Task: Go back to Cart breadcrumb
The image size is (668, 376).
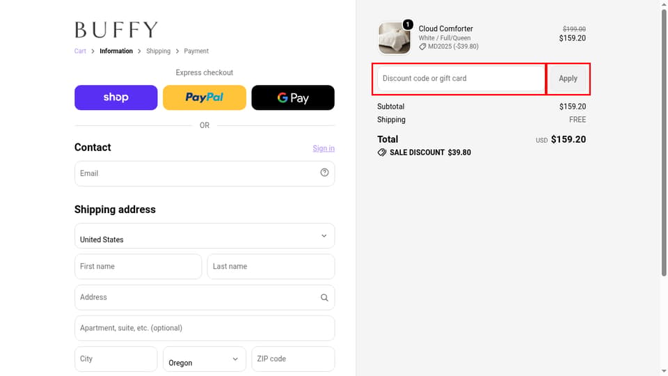Action: click(x=80, y=51)
